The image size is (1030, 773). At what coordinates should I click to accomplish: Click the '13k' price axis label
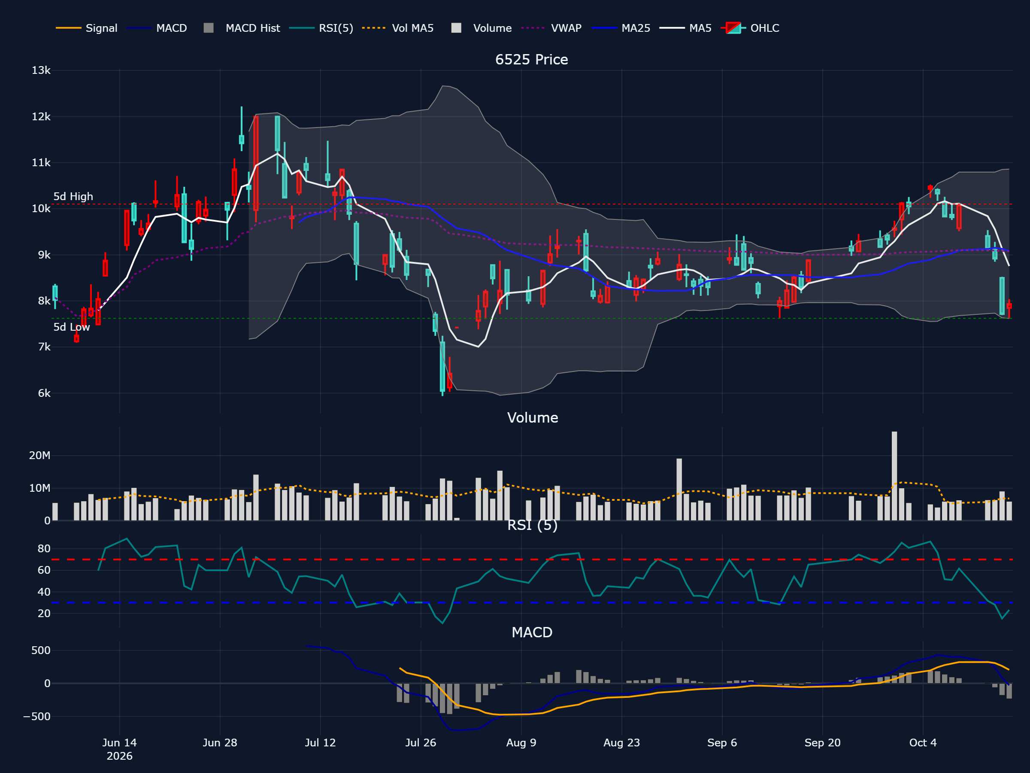pyautogui.click(x=41, y=70)
